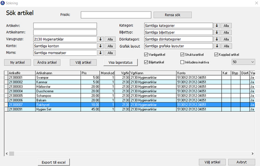Click the horizontal scrollbar thumb
The height and width of the screenshot is (166, 260).
(x=12, y=153)
